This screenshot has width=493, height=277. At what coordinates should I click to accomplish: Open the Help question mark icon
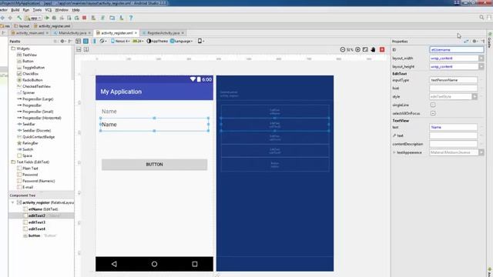point(131,18)
